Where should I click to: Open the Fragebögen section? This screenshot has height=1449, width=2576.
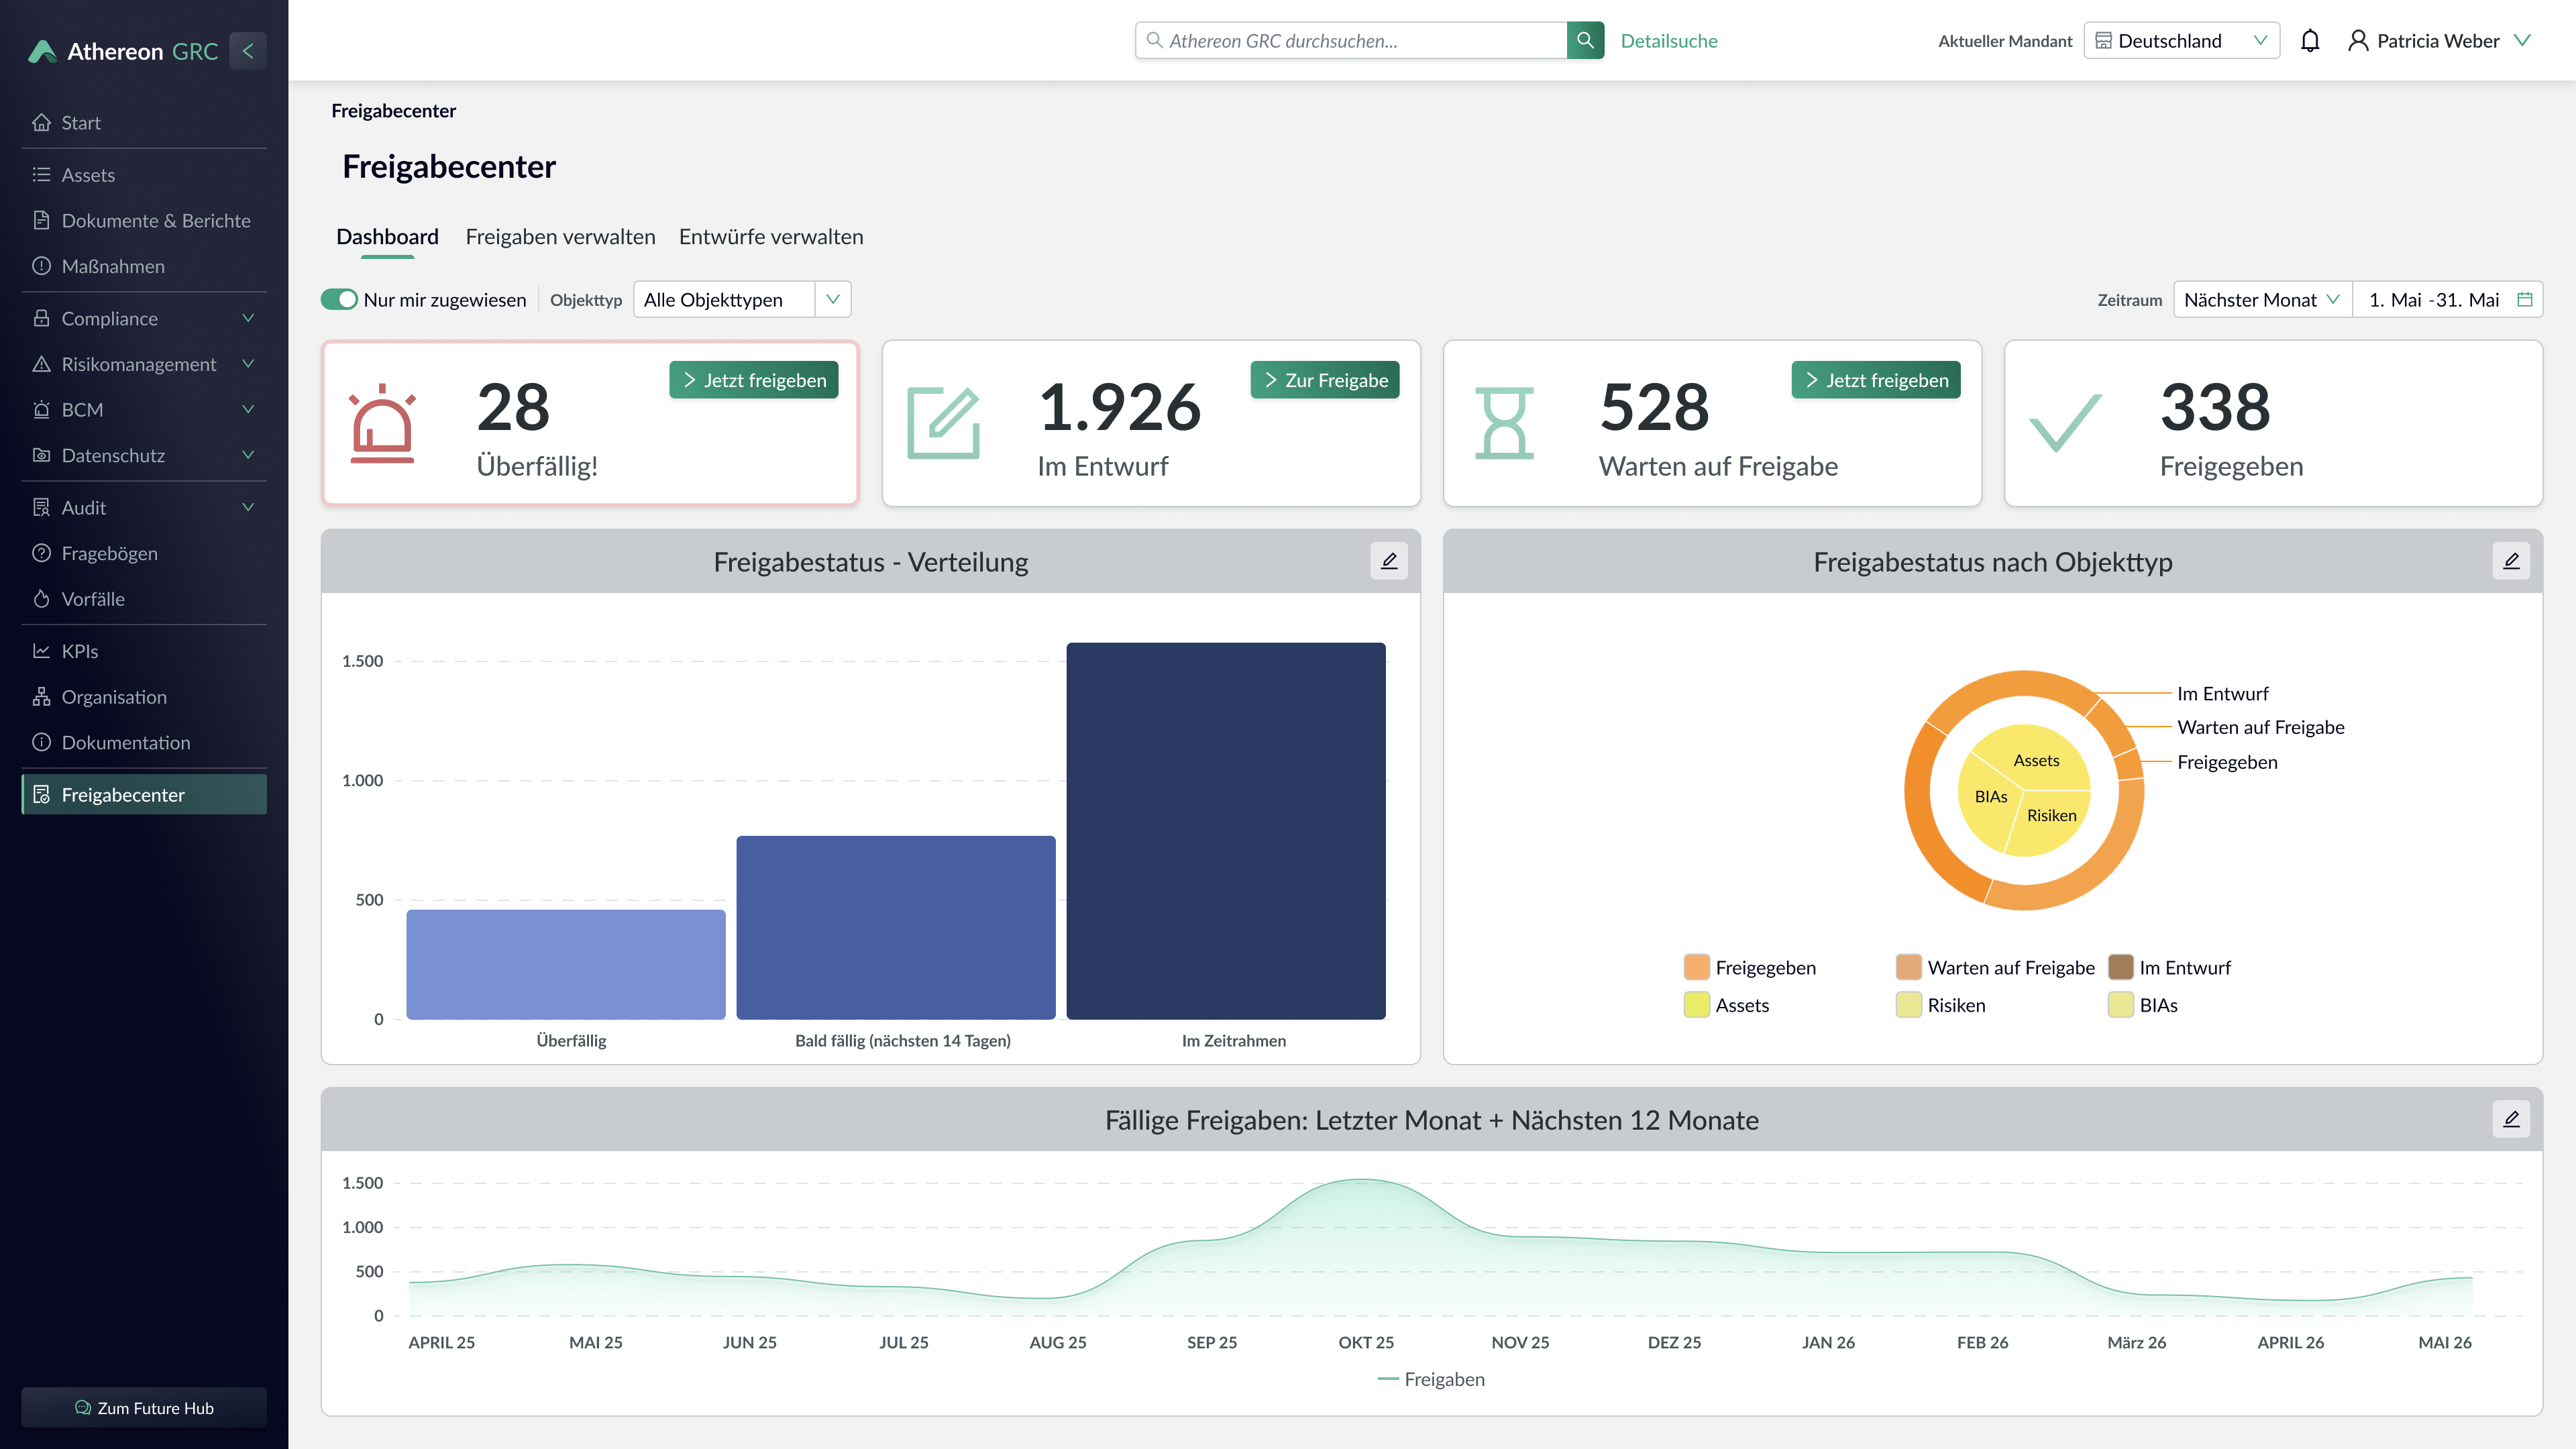tap(109, 553)
